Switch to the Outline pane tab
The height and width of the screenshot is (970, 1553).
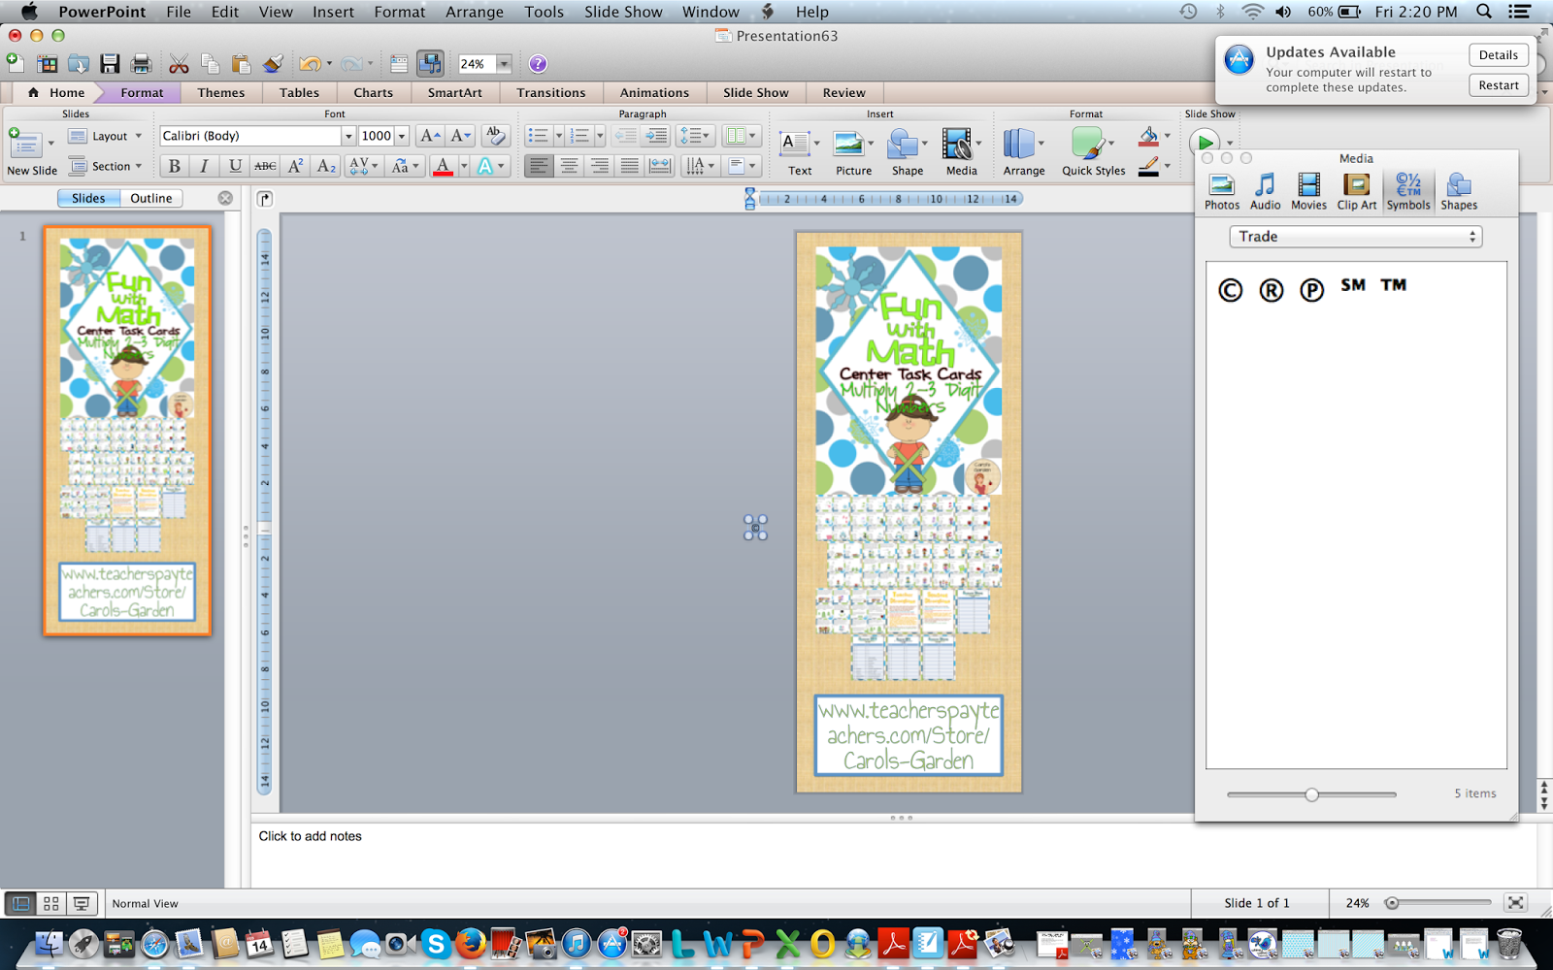click(x=151, y=198)
